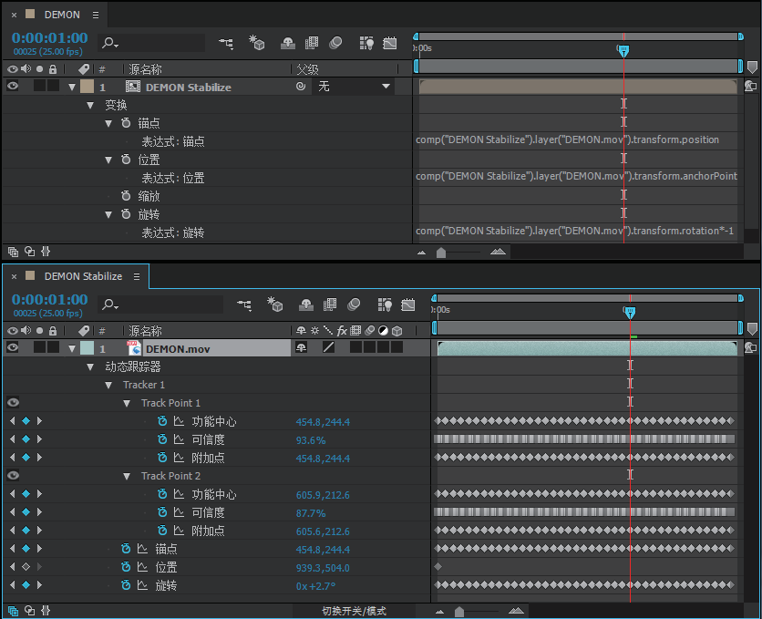This screenshot has height=619, width=762.
Task: Click anchor point stopwatch in DEMON timeline
Action: coord(126,123)
